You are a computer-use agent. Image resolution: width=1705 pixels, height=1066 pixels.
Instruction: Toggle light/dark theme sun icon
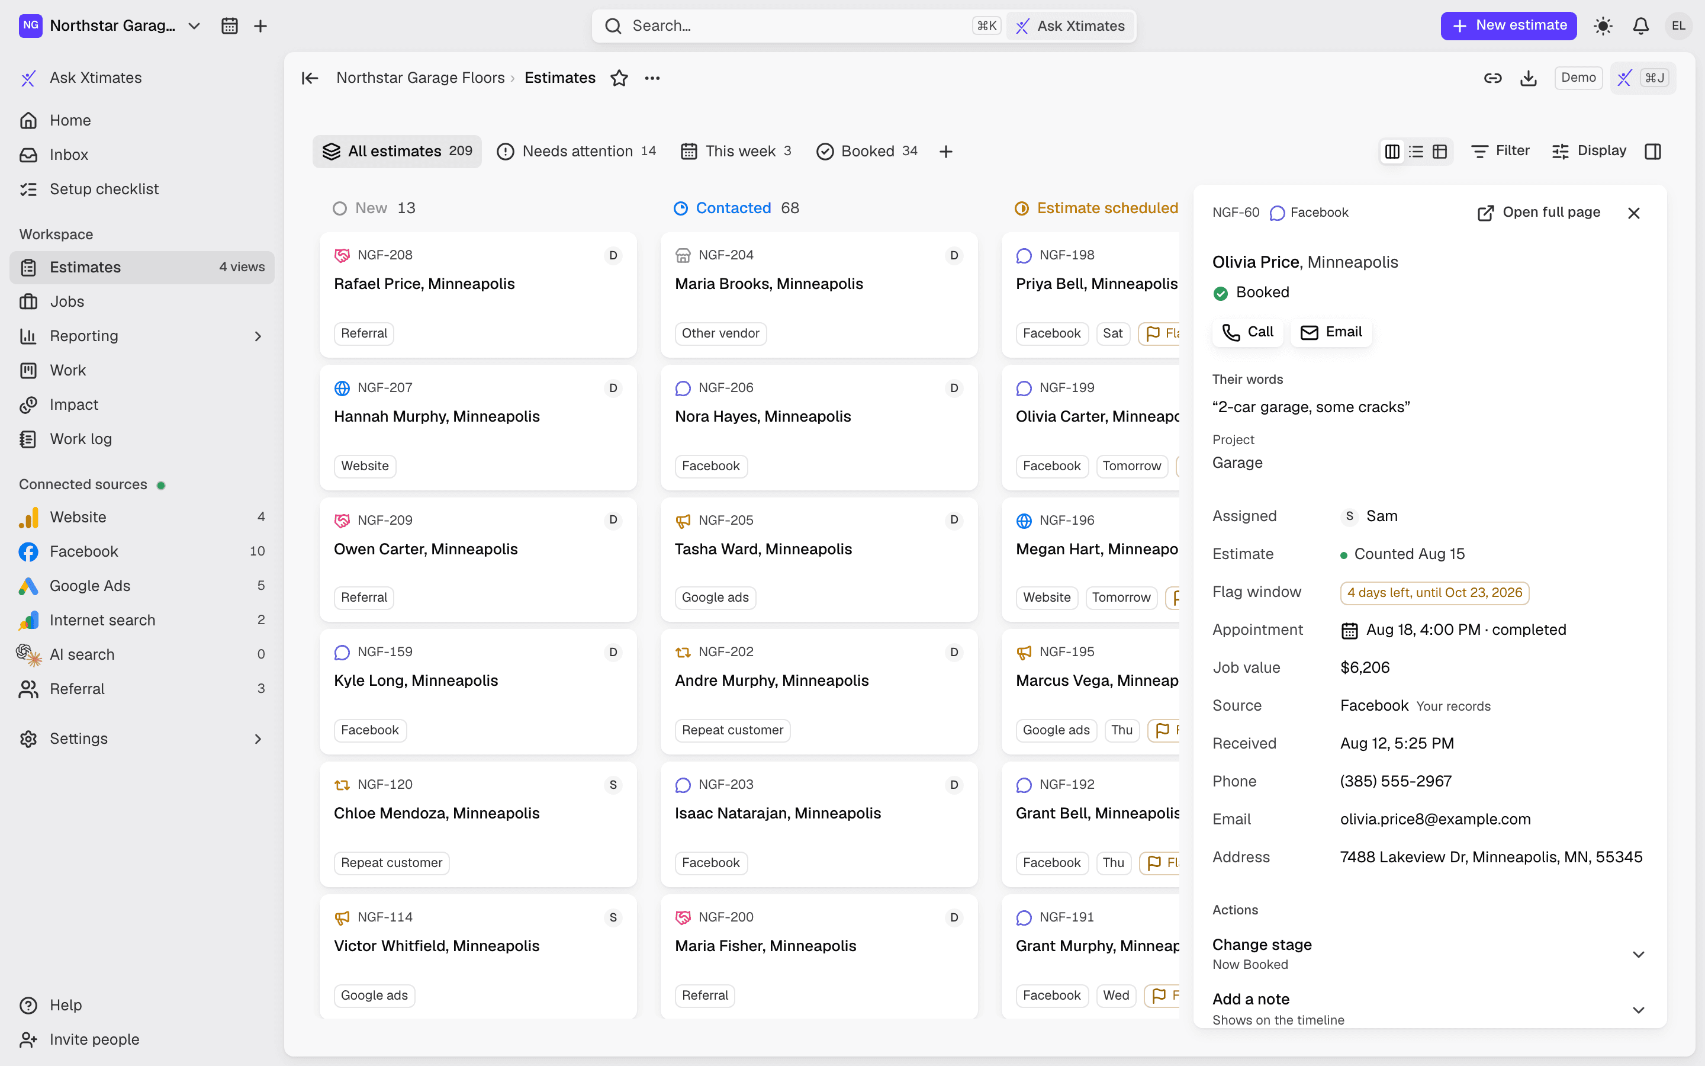point(1603,26)
